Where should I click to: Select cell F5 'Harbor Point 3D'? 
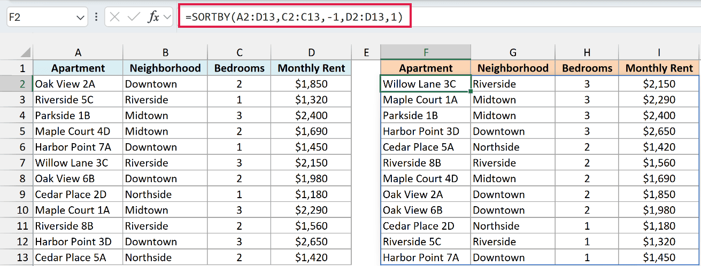point(426,131)
